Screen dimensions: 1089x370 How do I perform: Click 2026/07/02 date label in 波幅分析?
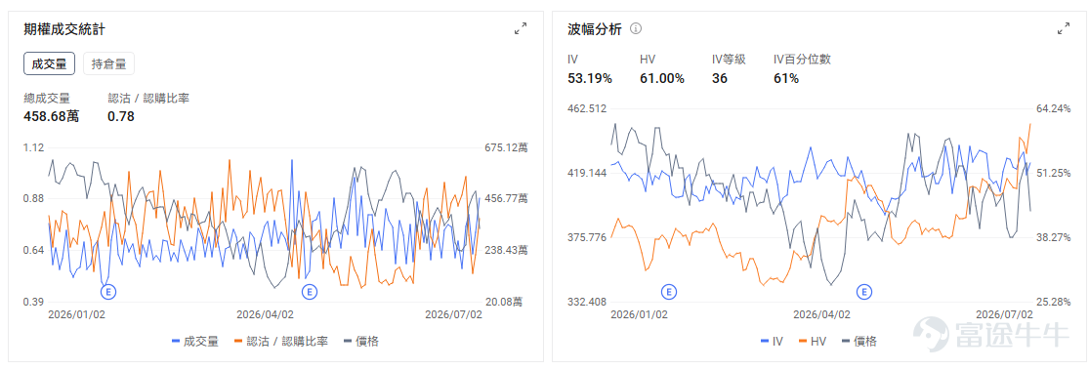coord(1004,314)
